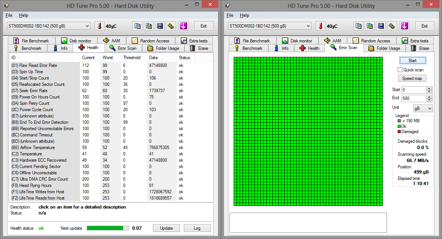Switch to the AAM tab in right window

pos(333,41)
